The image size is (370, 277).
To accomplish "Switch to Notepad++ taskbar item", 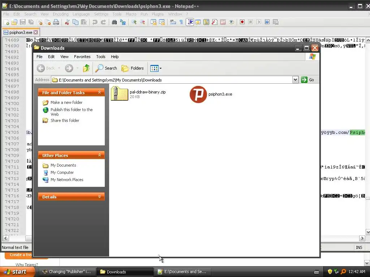I will point(182,272).
